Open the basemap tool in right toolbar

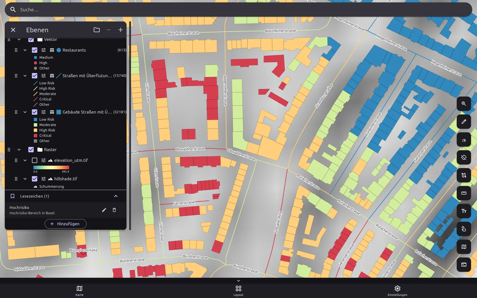click(x=464, y=247)
